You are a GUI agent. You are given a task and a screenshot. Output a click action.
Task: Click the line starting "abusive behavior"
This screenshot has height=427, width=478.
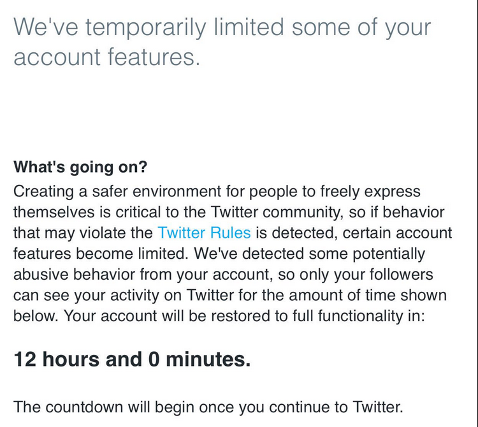point(223,275)
